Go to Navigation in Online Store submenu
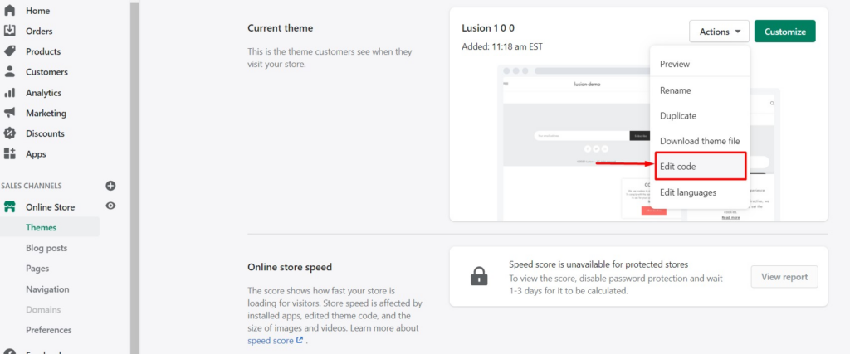This screenshot has height=354, width=850. coord(47,289)
